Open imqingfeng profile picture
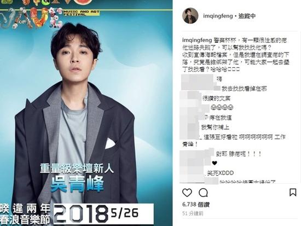Screen dimensions: 301x226 coord(190,16)
